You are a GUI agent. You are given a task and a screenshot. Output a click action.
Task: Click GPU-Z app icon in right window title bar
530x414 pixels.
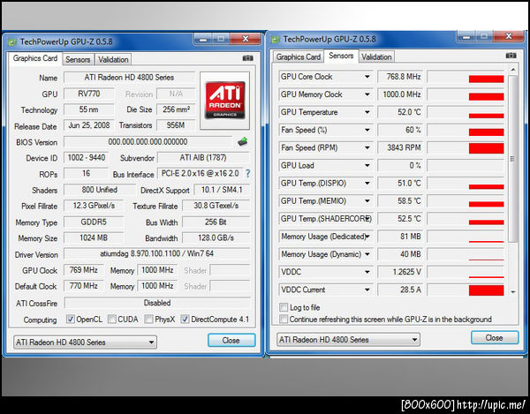coord(276,40)
